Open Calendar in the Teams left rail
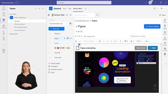This screenshot has width=168, height=94. click(x=4, y=26)
